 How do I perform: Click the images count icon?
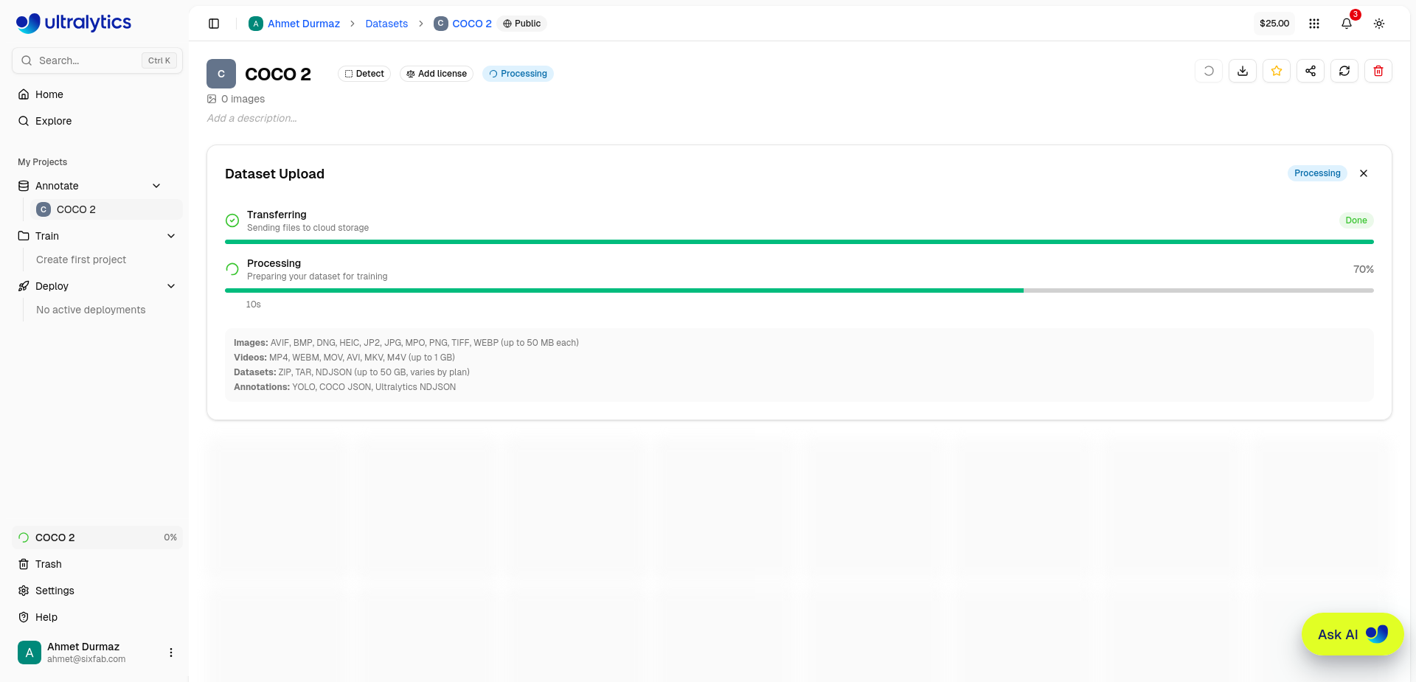[212, 99]
